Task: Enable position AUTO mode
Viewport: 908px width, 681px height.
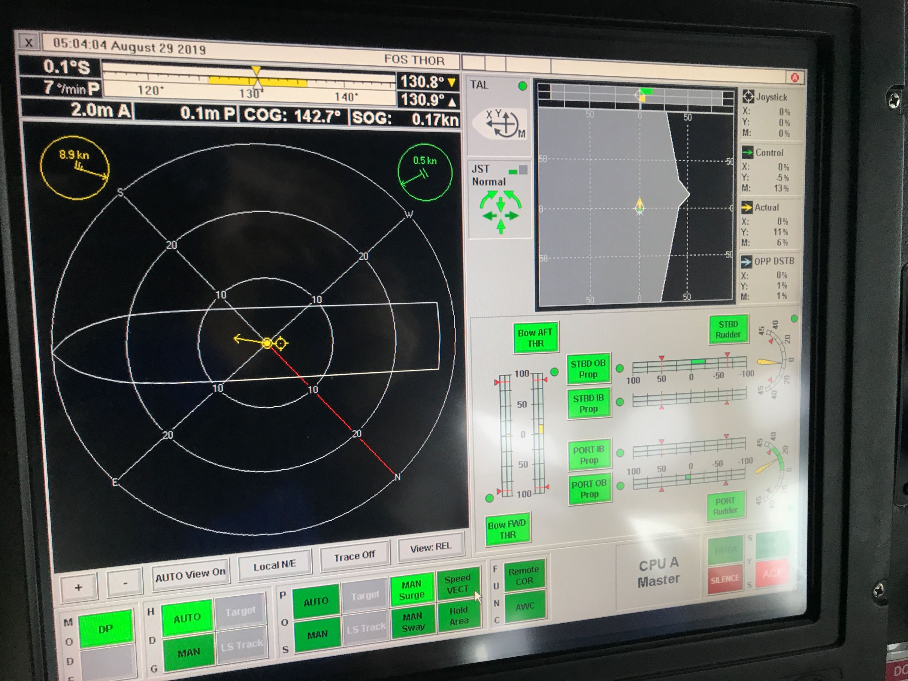Action: [x=316, y=602]
